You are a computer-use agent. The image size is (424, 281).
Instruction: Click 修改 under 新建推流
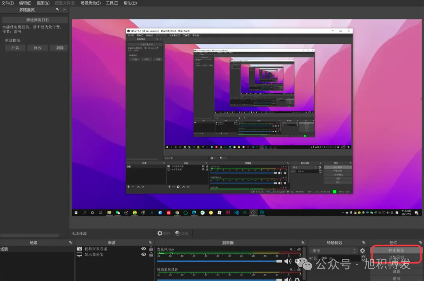(38, 48)
